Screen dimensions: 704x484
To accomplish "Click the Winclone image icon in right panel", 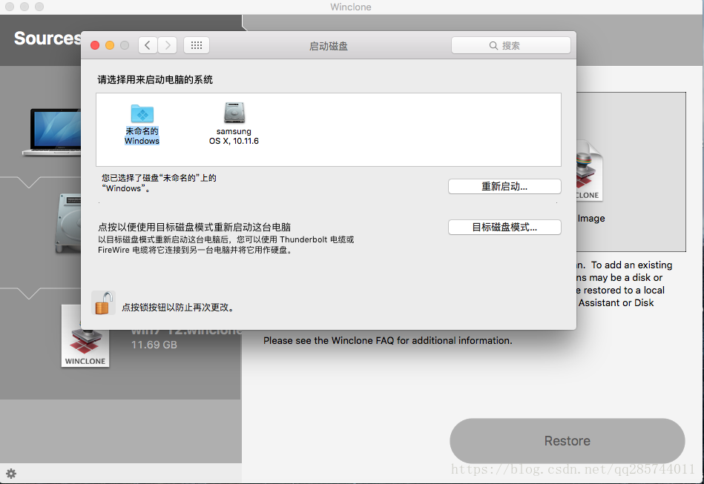I will click(588, 170).
